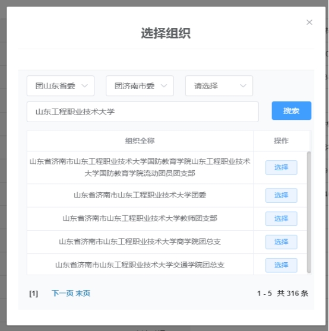Open the 团山东省委 dropdown
This screenshot has height=331, width=329.
click(x=61, y=85)
